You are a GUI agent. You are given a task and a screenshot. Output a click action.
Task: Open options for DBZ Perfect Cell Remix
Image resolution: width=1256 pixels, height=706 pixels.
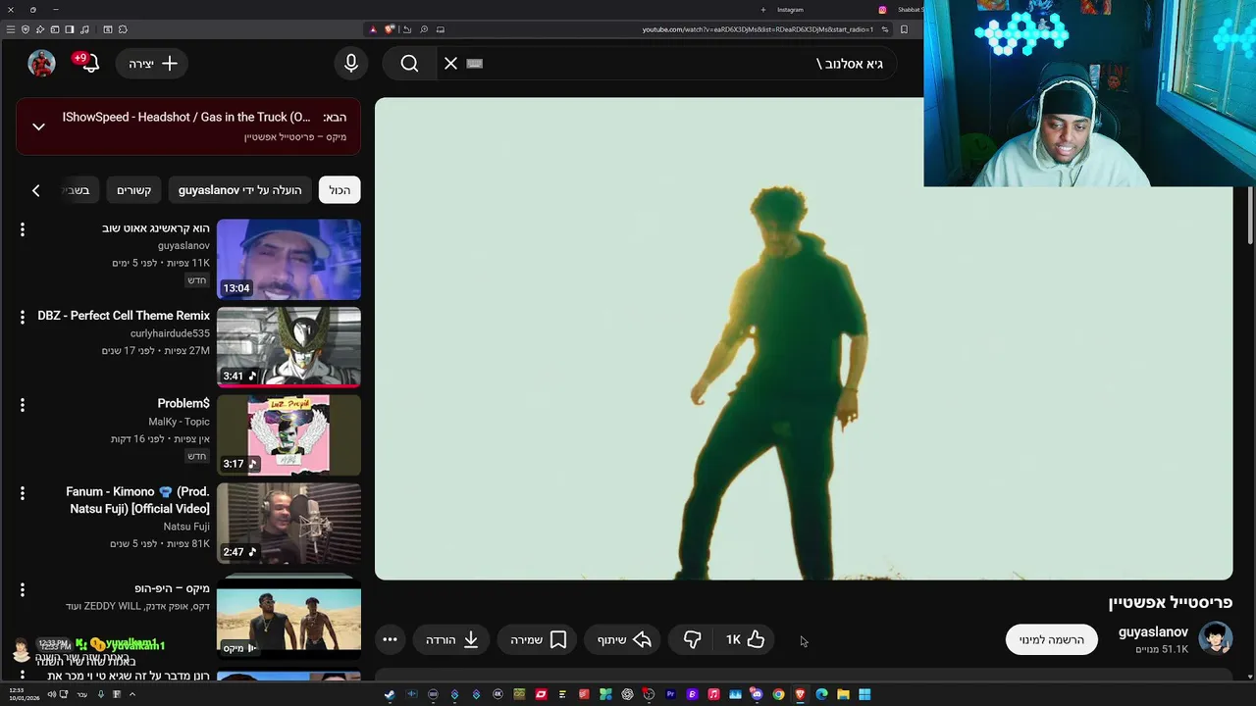pos(23,317)
